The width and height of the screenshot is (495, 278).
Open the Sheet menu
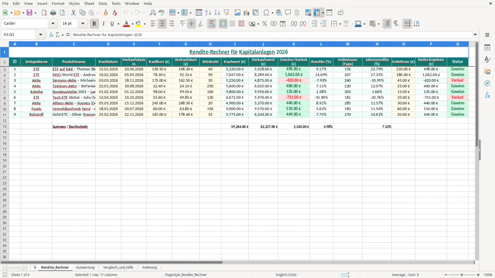(89, 3)
